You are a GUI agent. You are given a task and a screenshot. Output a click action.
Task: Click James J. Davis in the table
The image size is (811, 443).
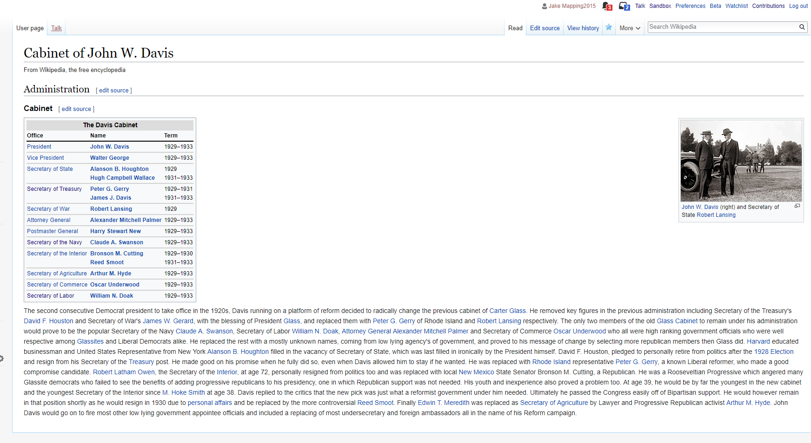pyautogui.click(x=111, y=198)
